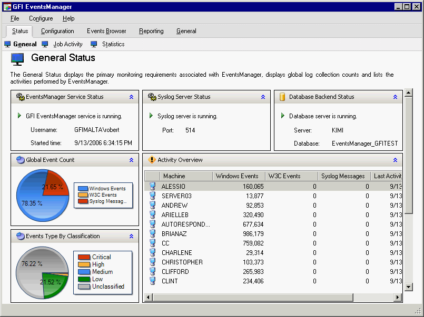Collapse the Events Type By Classification panel
The width and height of the screenshot is (424, 317).
tap(131, 236)
